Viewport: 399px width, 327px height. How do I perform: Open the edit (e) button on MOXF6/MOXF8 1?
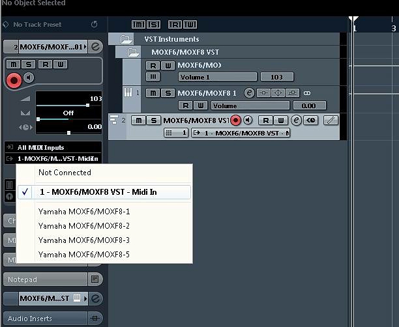click(249, 92)
